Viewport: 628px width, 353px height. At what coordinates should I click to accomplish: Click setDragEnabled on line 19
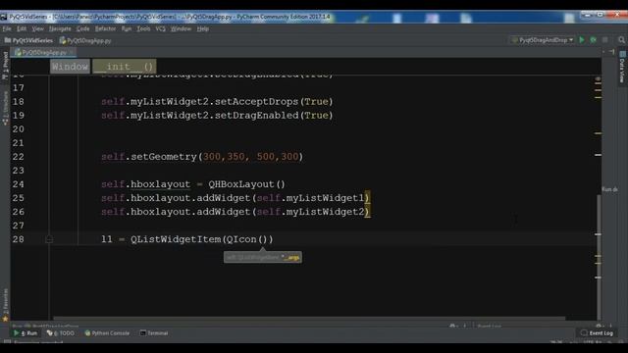pos(257,116)
